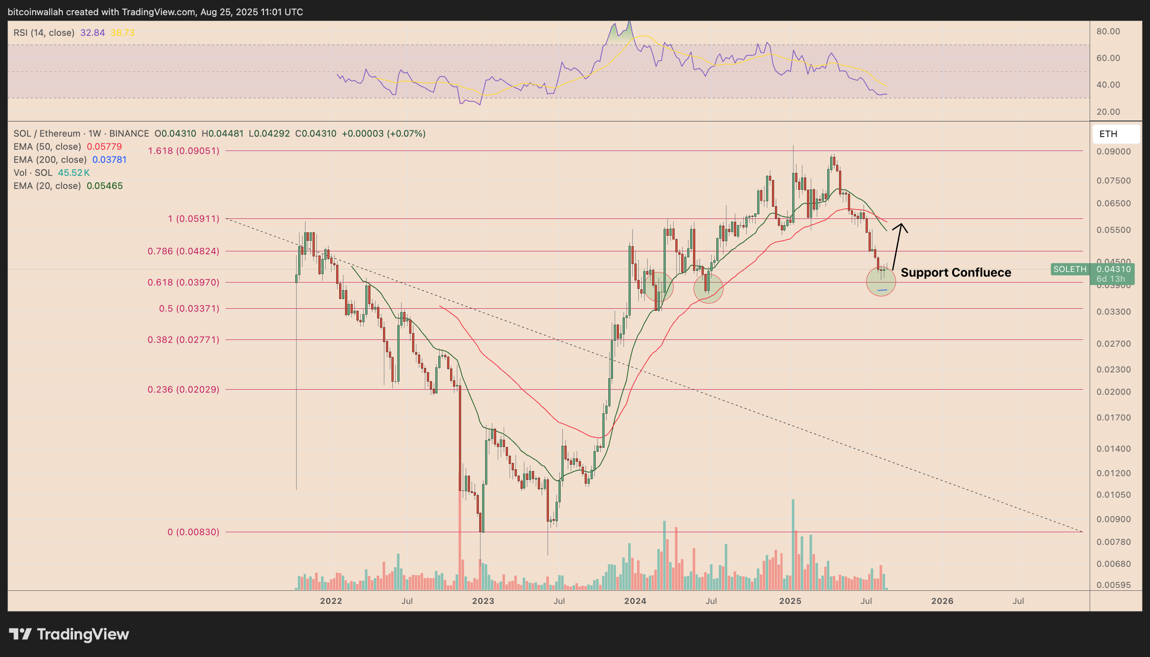Click the 0.618 (0.03970) Fibonacci label
This screenshot has height=657, width=1150.
coord(184,283)
